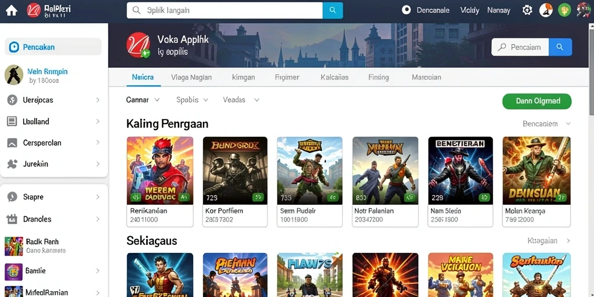Open the Cannar dropdown filter
The height and width of the screenshot is (297, 594).
coord(143,100)
